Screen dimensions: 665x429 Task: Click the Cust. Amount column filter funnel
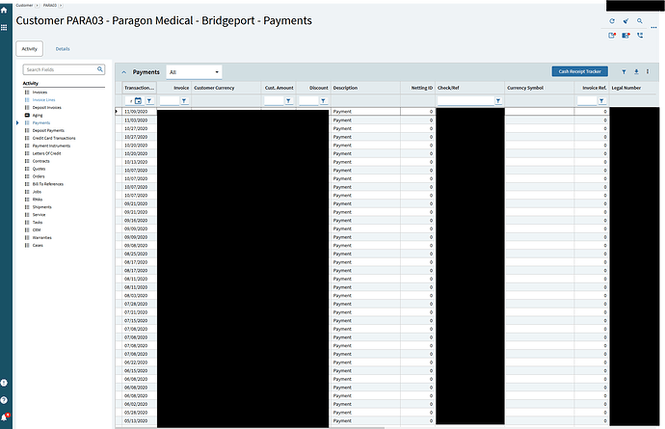point(288,100)
